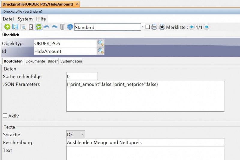Viewport: 240px width, 160px height.
Task: Open the Hilfe menu
Action: coord(41,19)
